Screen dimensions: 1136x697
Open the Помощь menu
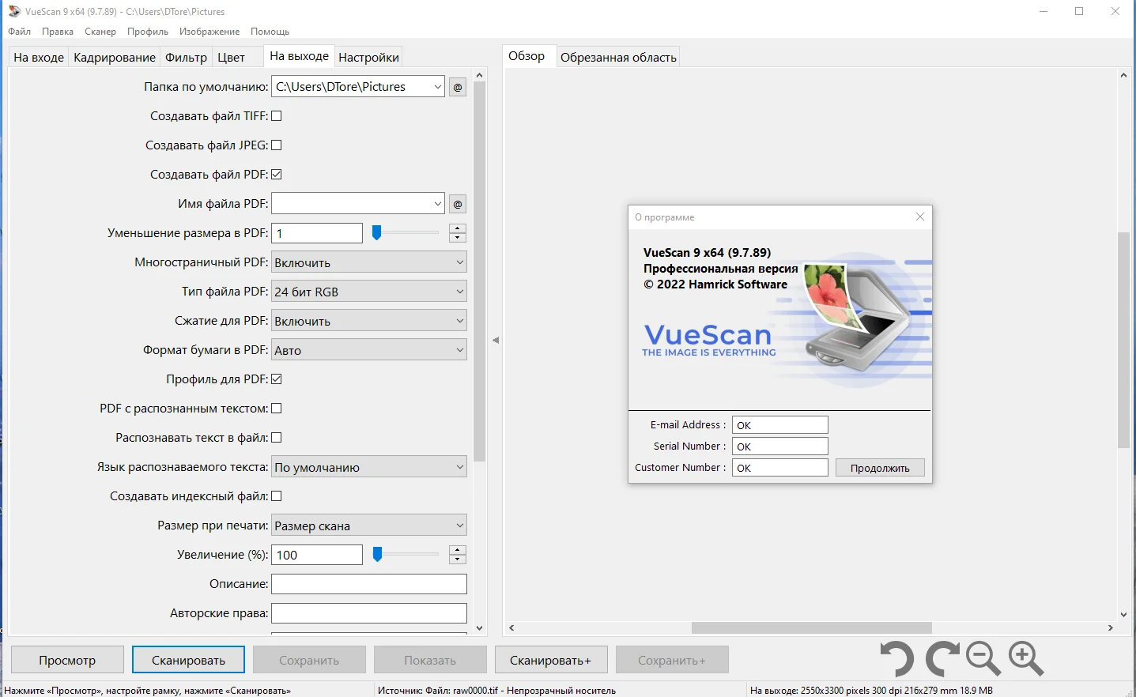click(x=270, y=32)
